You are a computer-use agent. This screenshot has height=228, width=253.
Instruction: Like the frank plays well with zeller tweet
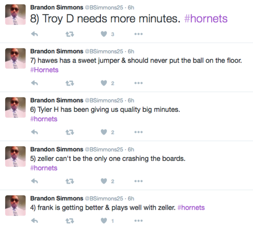104,221
